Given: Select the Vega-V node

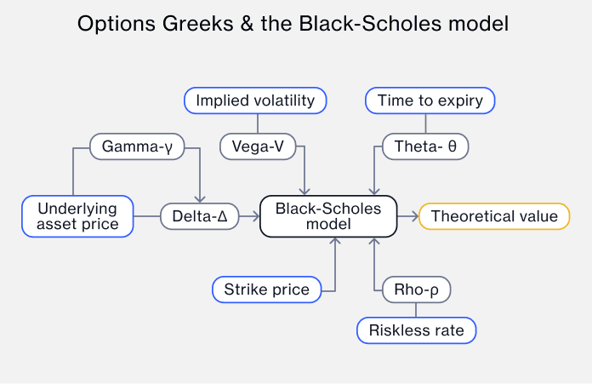Looking at the screenshot, I should tap(258, 146).
